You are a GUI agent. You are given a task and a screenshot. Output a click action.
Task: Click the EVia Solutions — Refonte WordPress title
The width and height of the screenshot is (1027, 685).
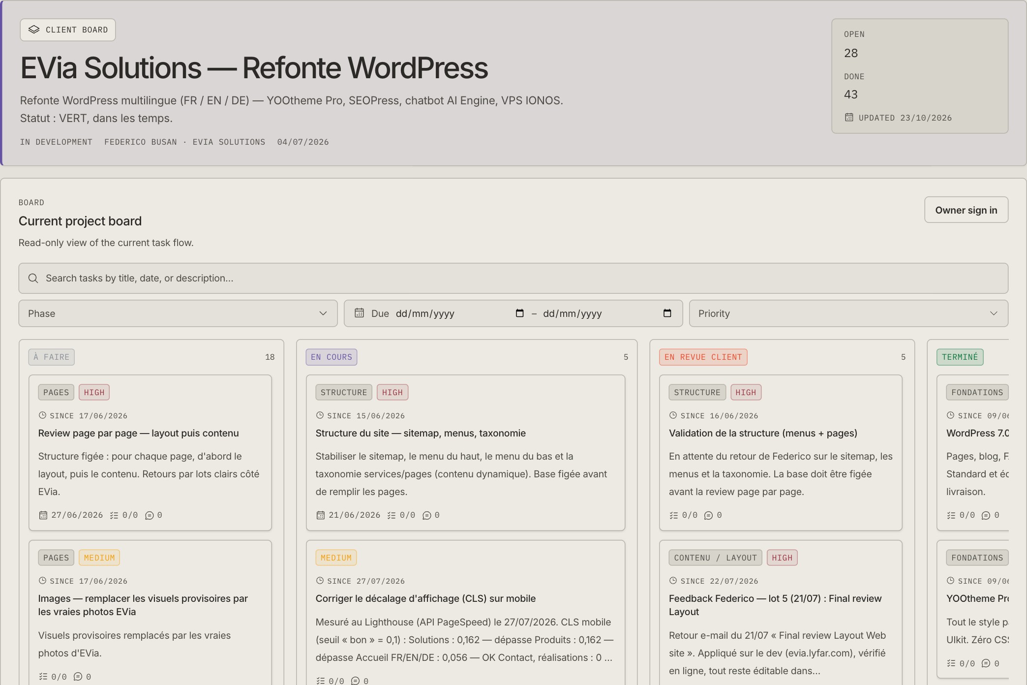[254, 68]
